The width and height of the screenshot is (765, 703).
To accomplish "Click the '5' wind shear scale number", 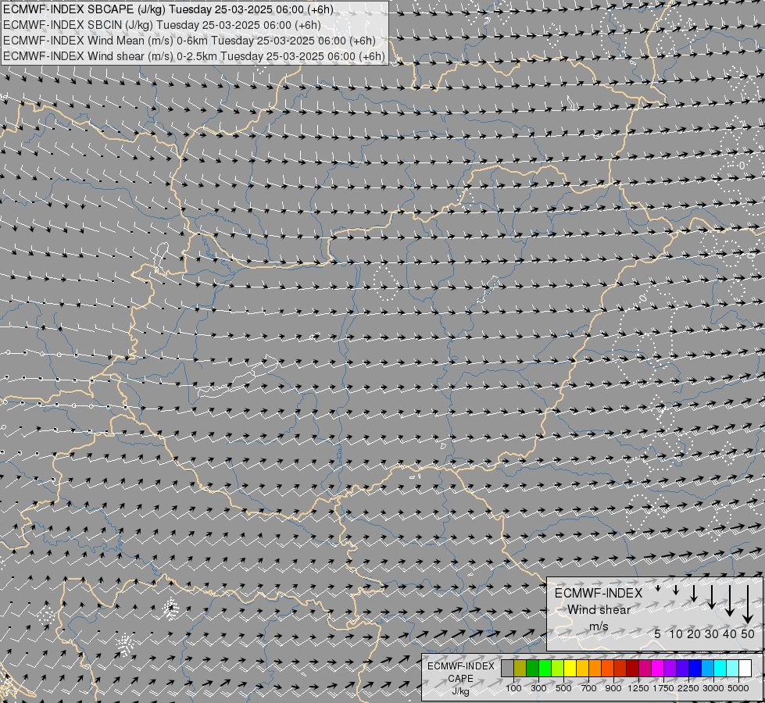I will [658, 633].
